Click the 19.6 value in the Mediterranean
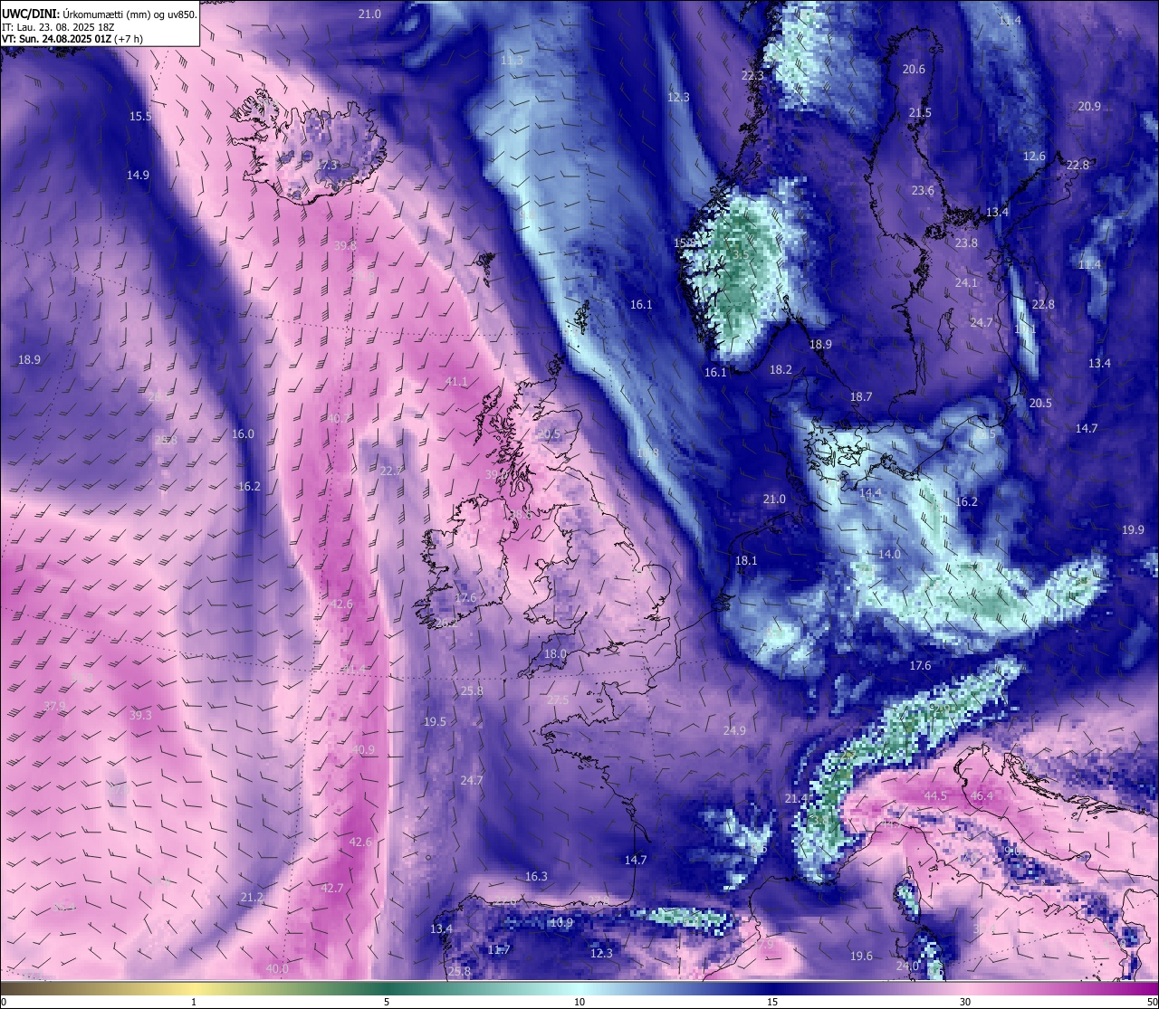This screenshot has height=1009, width=1159. point(861,956)
